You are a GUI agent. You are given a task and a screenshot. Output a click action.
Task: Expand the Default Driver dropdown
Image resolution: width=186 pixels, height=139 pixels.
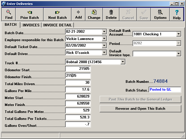pyautogui.click(x=104, y=52)
